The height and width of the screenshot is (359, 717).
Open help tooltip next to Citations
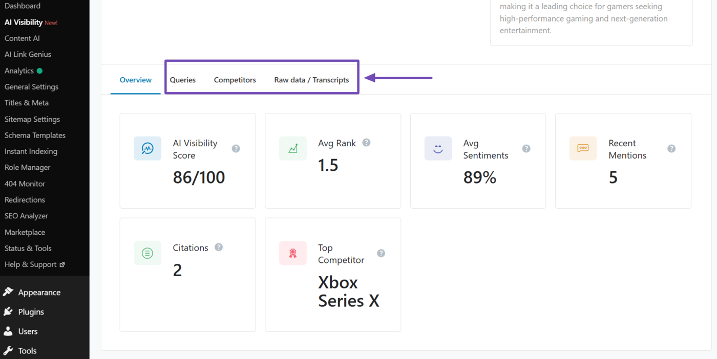pyautogui.click(x=219, y=247)
